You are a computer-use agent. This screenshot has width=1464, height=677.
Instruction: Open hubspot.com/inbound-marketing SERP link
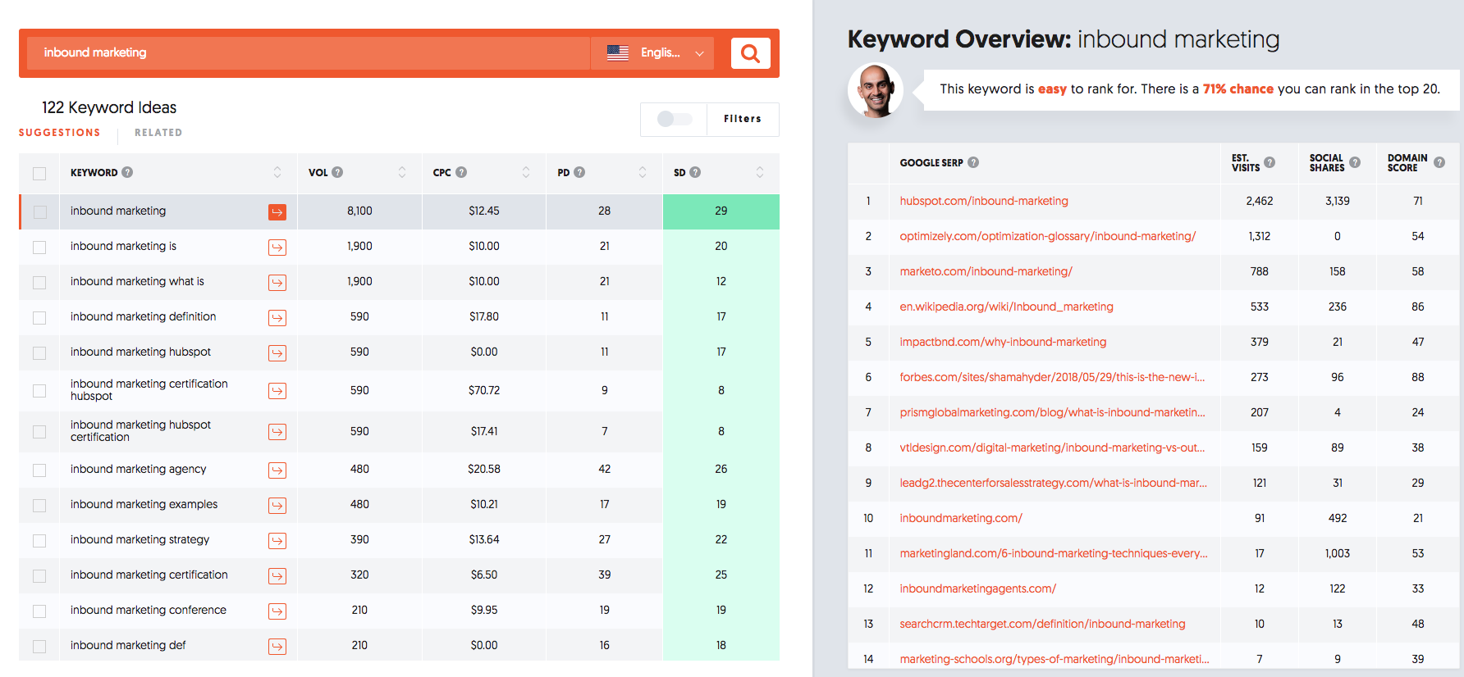984,201
